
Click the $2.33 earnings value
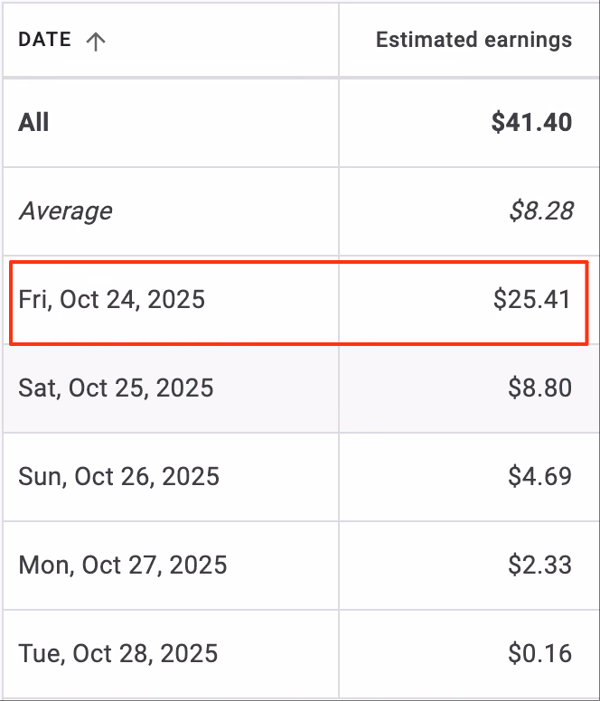(540, 565)
